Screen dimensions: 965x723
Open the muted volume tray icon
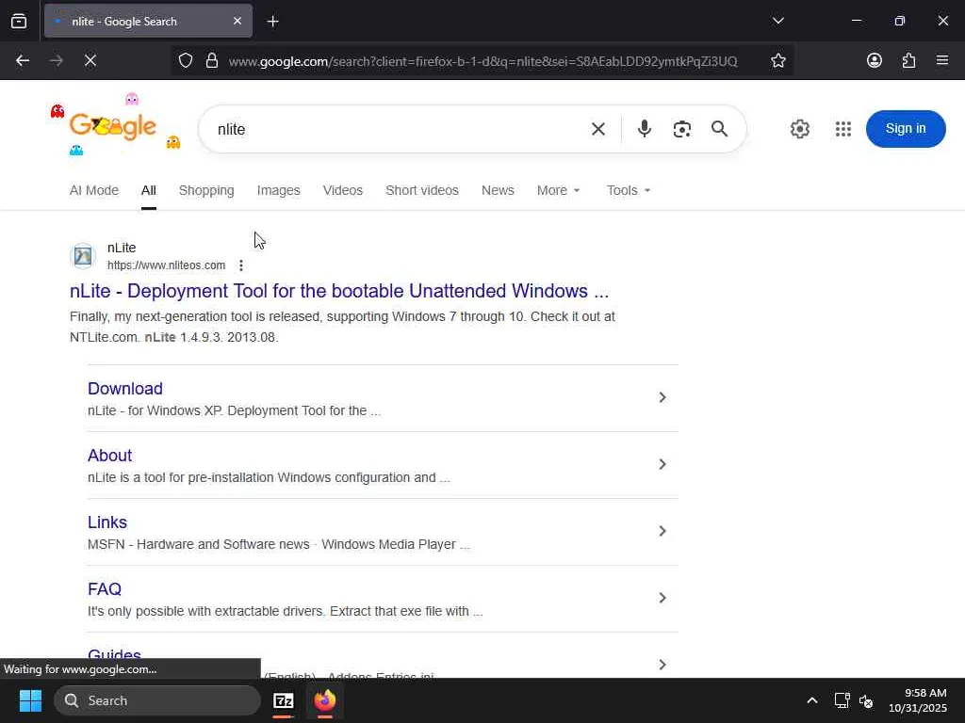[x=866, y=700]
